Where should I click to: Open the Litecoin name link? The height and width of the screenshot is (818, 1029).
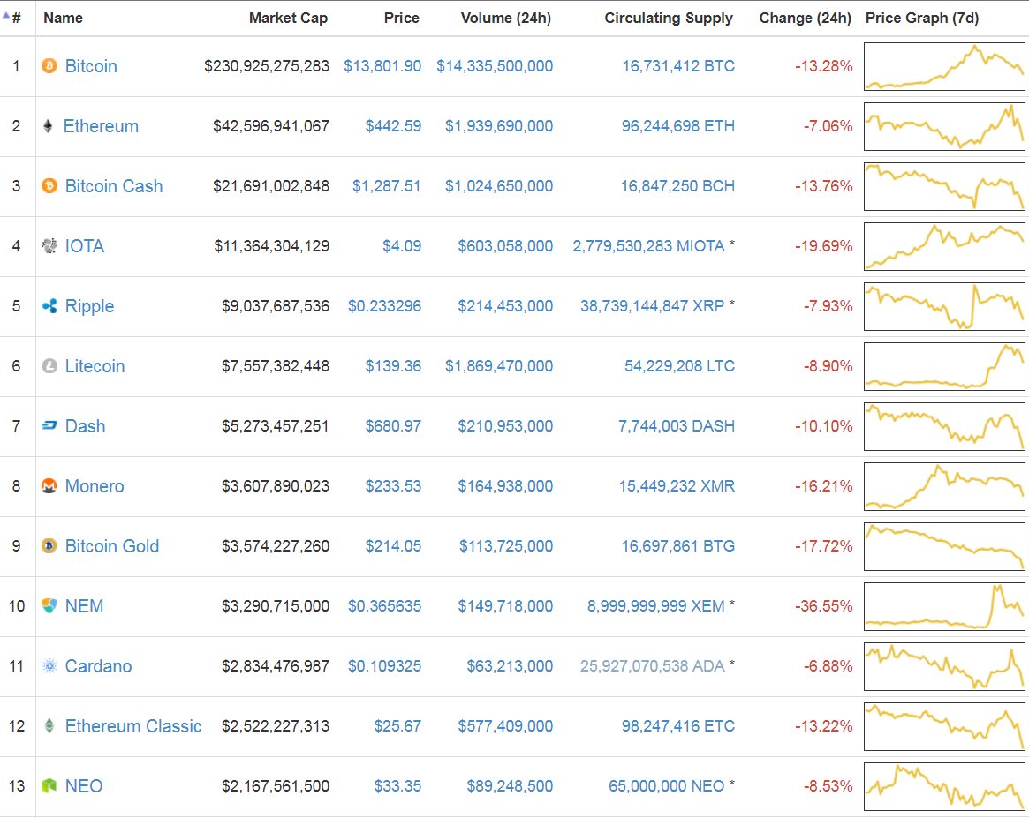tap(95, 365)
